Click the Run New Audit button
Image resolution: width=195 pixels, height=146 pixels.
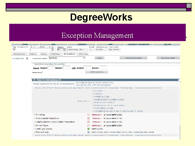click(168, 58)
